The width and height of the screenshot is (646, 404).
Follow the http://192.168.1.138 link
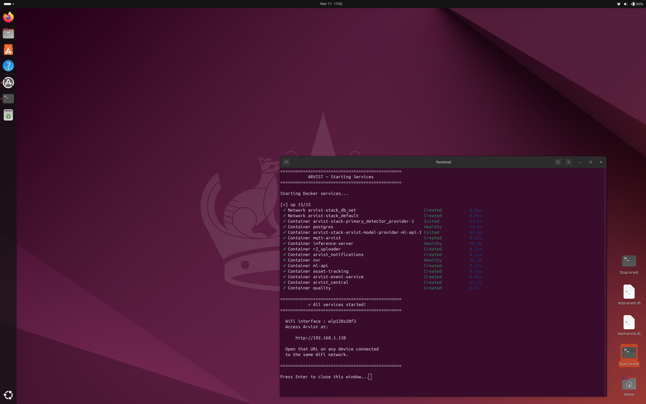click(x=320, y=338)
